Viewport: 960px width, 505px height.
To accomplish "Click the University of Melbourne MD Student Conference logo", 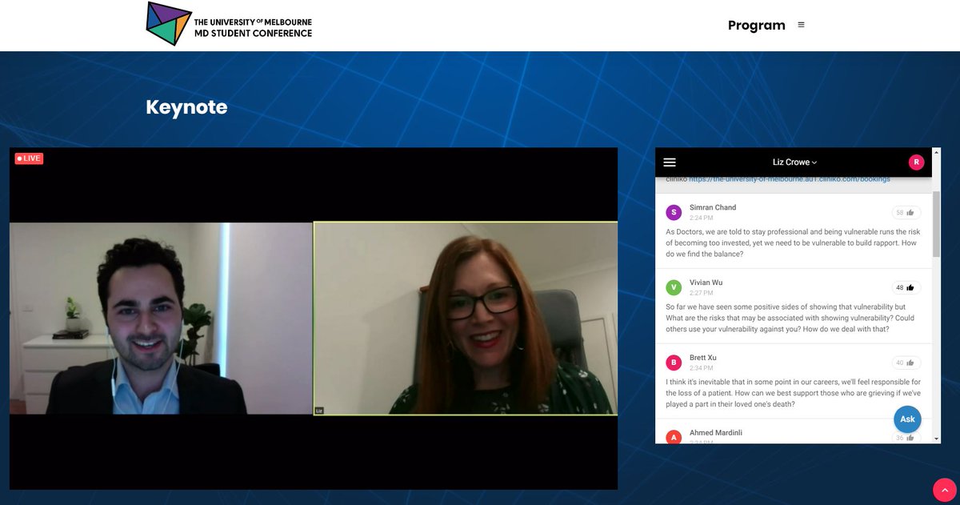I will [229, 24].
